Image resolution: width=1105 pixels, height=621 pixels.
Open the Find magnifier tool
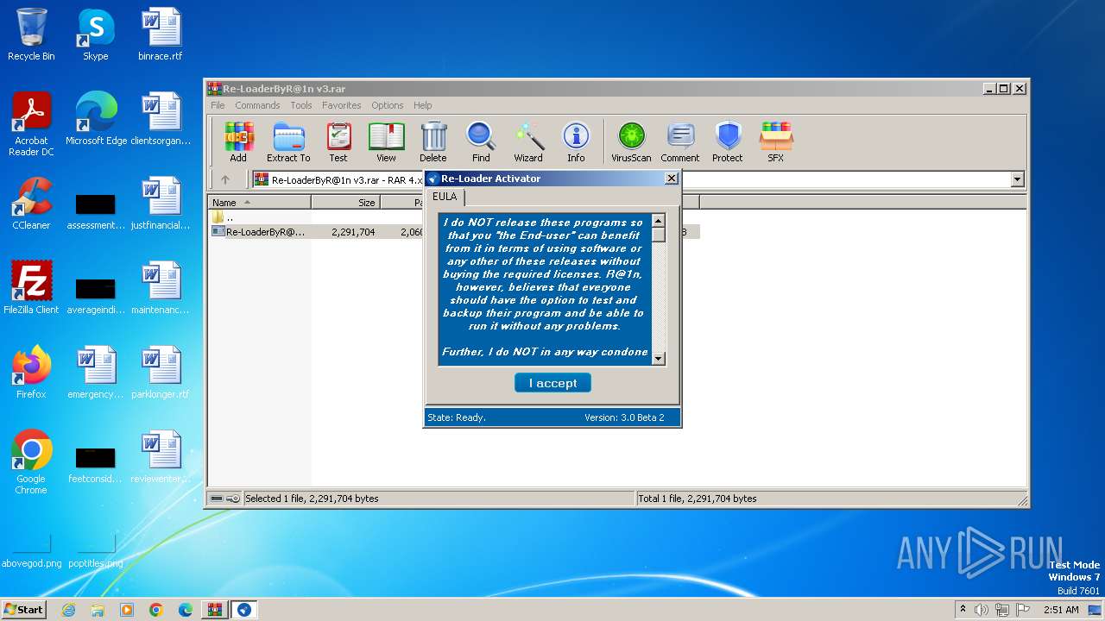[x=481, y=142]
